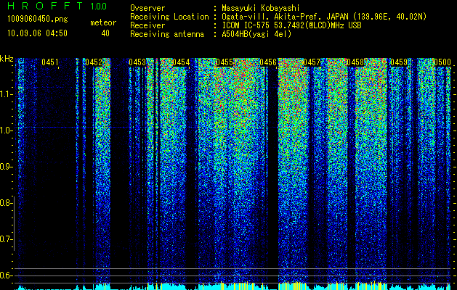Click the 0.6 frequency axis label
Image resolution: width=457 pixels, height=290 pixels.
coord(6,275)
